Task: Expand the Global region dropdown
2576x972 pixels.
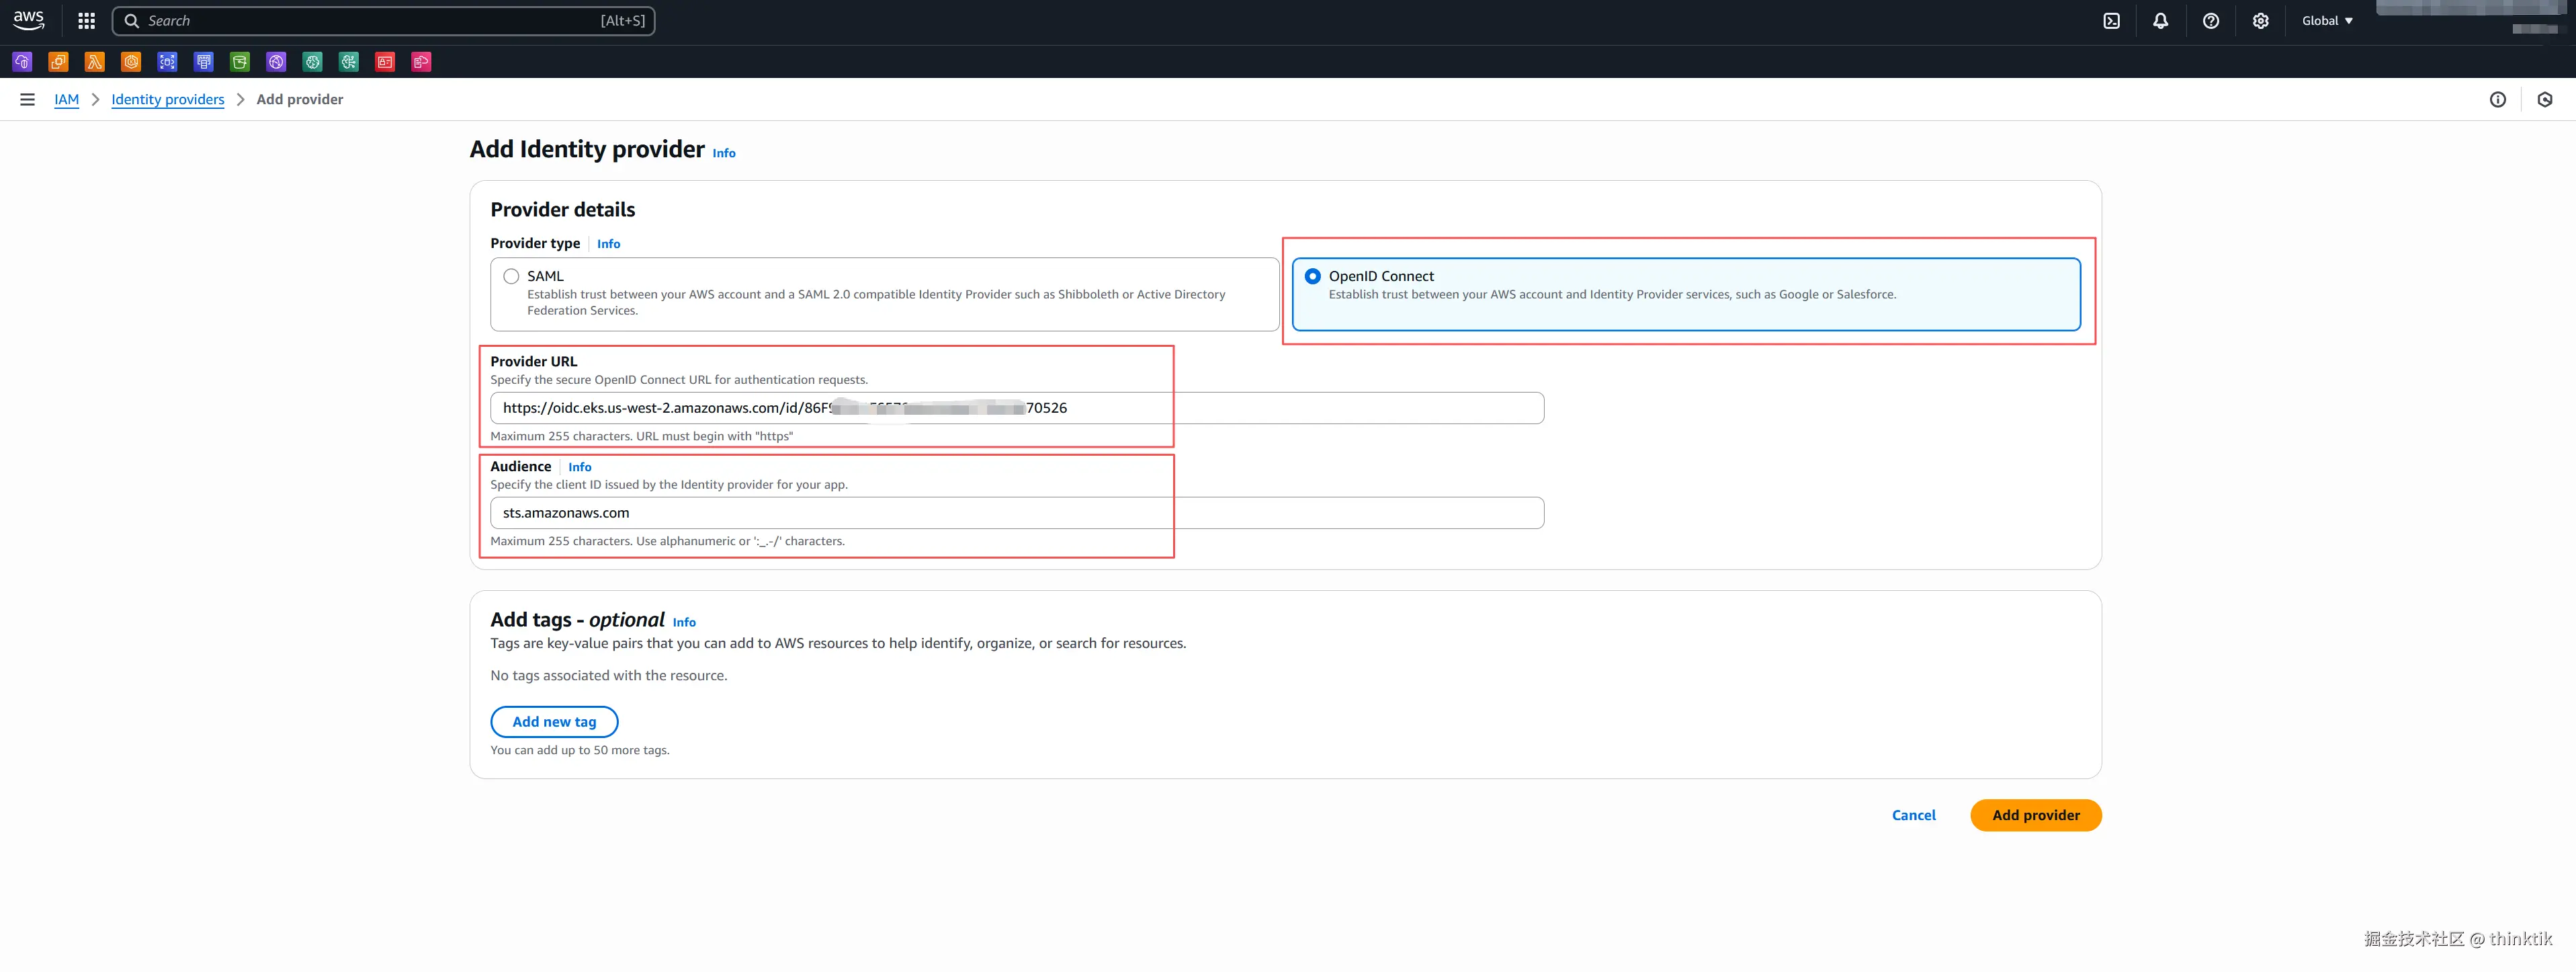Action: click(2327, 21)
